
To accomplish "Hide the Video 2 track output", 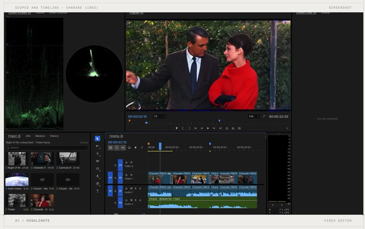I will point(131,162).
